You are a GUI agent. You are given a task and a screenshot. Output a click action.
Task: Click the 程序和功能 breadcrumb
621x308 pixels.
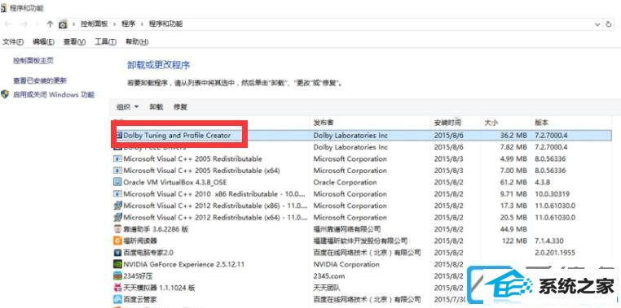coord(165,24)
